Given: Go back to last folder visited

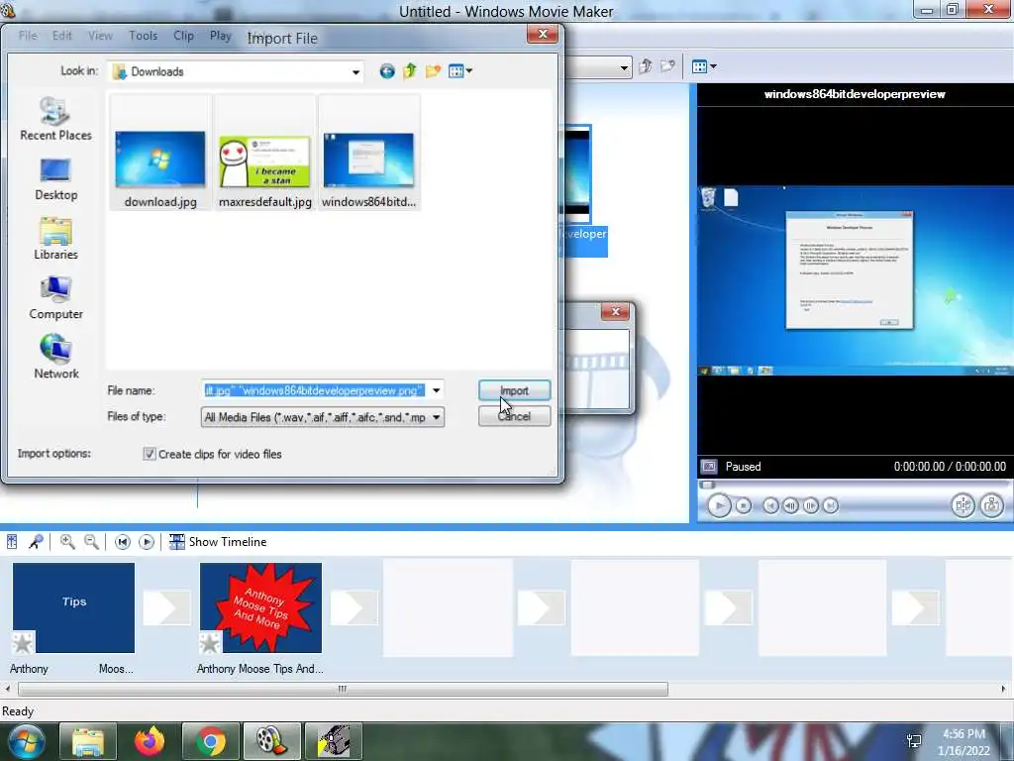Looking at the screenshot, I should click(387, 71).
